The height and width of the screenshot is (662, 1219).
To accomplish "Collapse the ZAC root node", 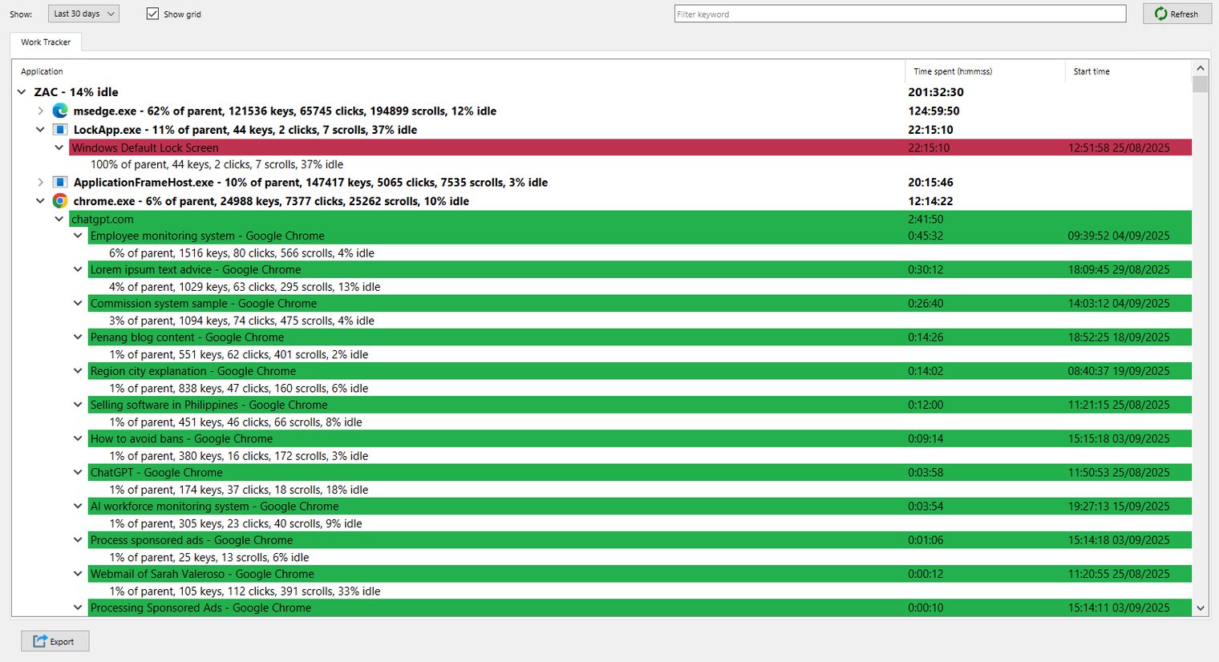I will click(22, 92).
